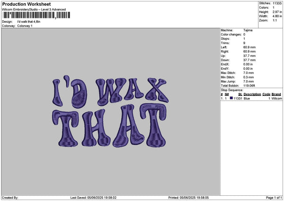The image size is (284, 201).
Task: Click the Stops value 1
Action: point(244,39)
